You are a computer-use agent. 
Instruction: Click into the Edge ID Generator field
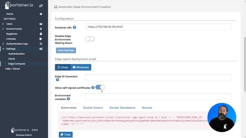pos(158,77)
